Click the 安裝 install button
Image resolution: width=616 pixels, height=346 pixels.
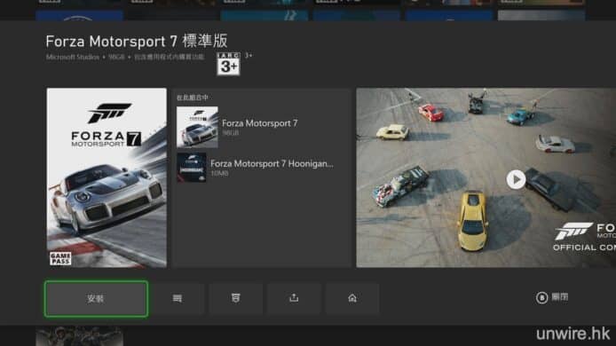(x=96, y=299)
